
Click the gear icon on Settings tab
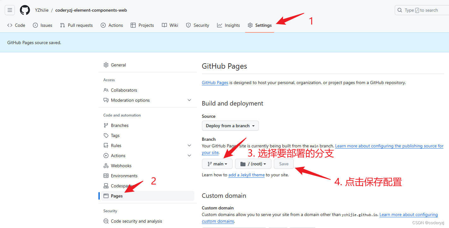[x=250, y=25]
